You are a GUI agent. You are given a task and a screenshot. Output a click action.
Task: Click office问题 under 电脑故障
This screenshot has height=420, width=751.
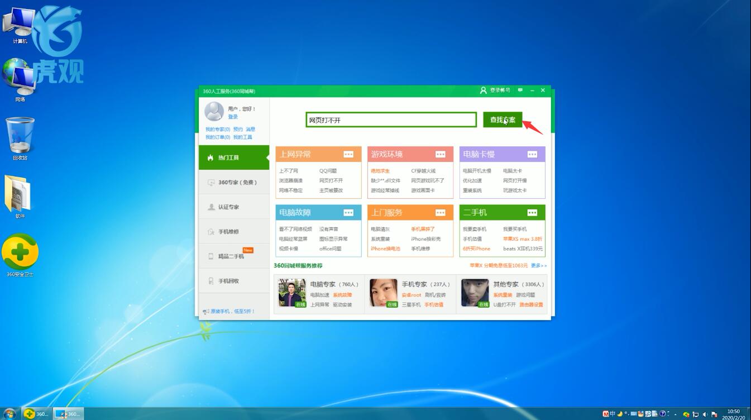tap(330, 249)
